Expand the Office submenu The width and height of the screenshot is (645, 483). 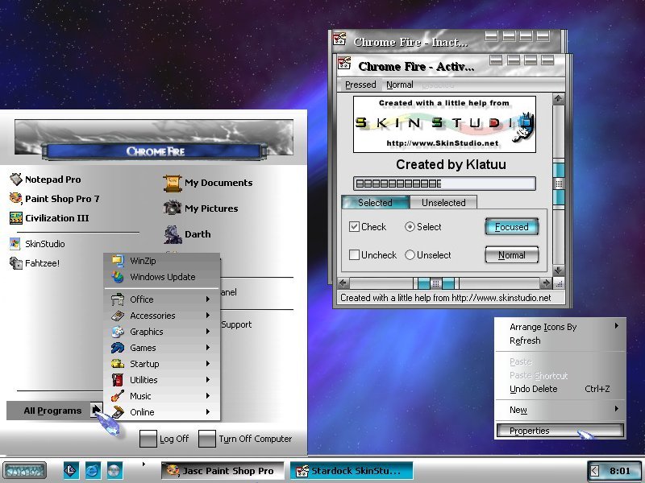click(162, 299)
